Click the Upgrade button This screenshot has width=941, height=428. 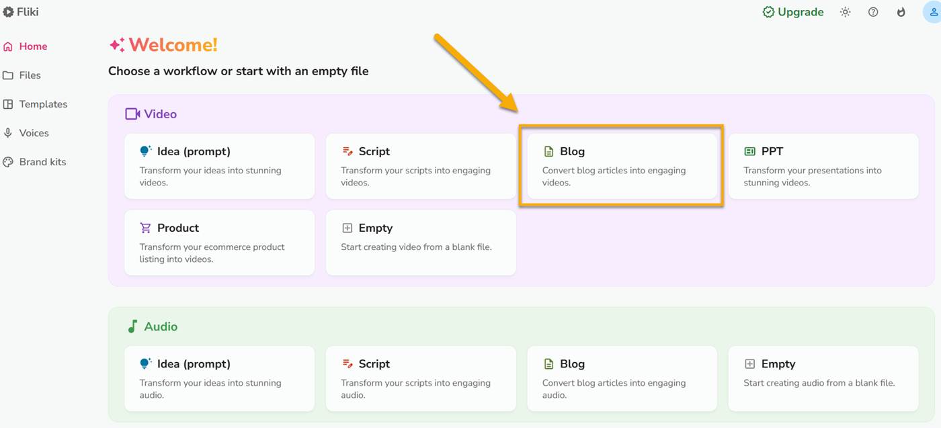(793, 12)
